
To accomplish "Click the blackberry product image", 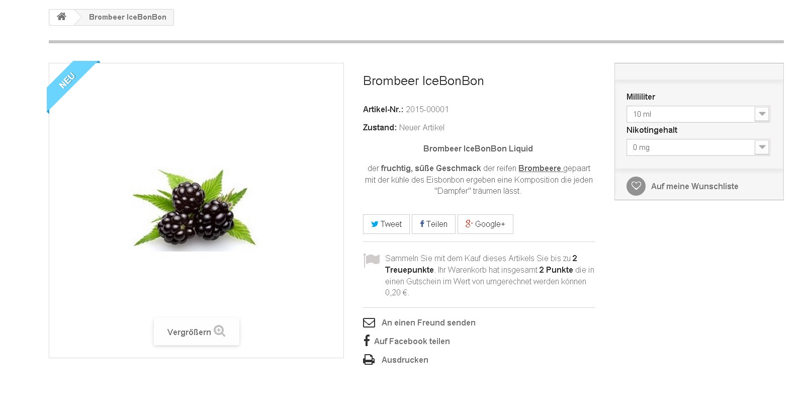I will tap(195, 209).
